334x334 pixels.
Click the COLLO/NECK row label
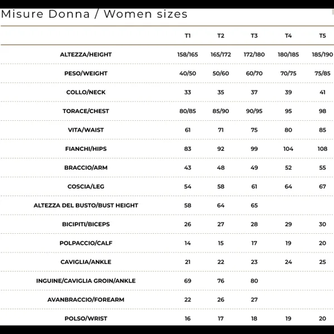coord(86,92)
